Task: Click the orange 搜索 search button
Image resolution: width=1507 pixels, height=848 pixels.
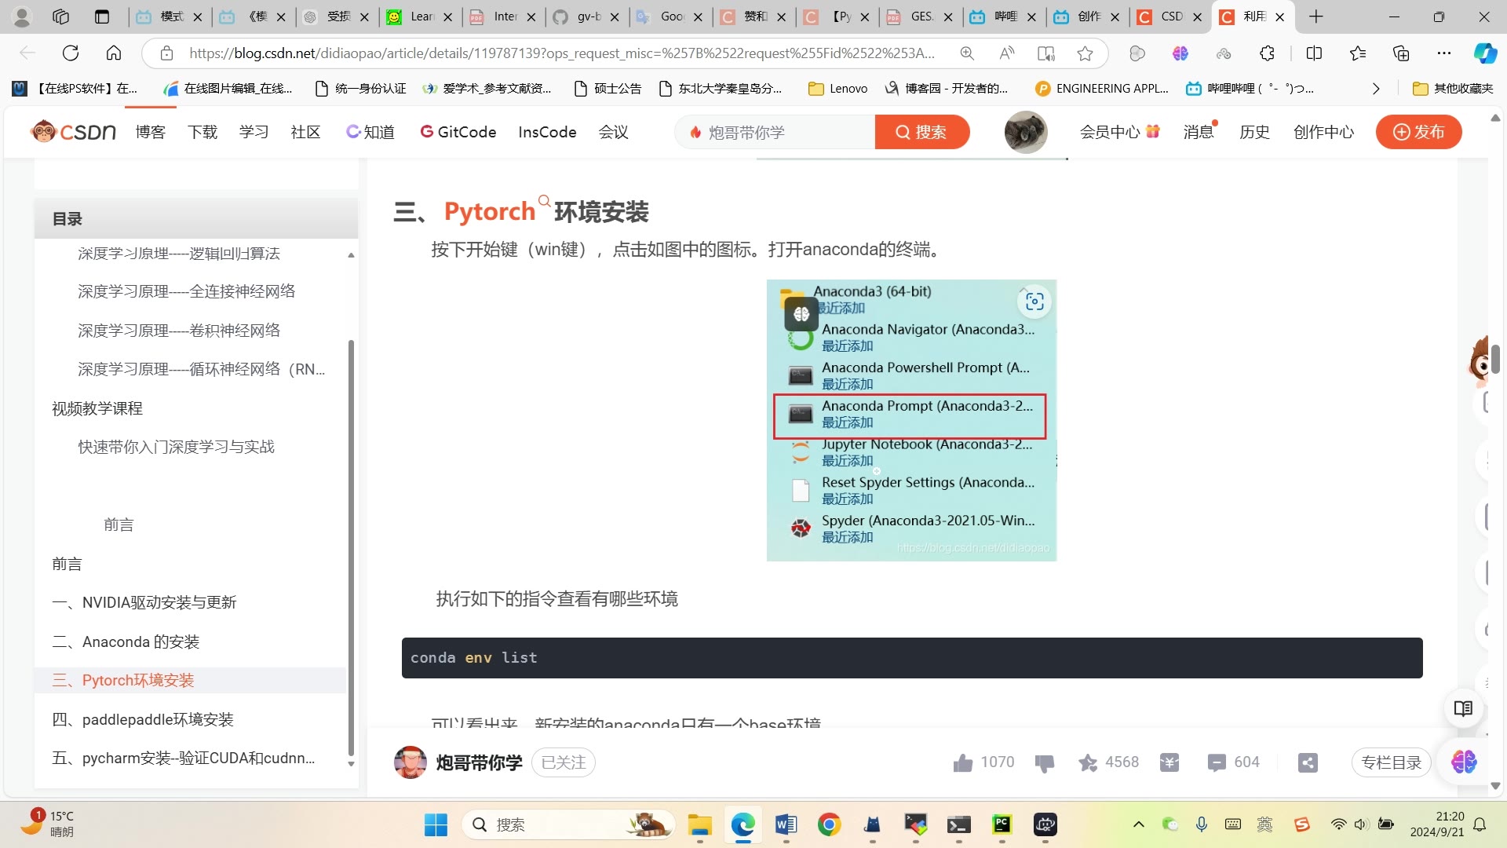Action: coord(922,132)
